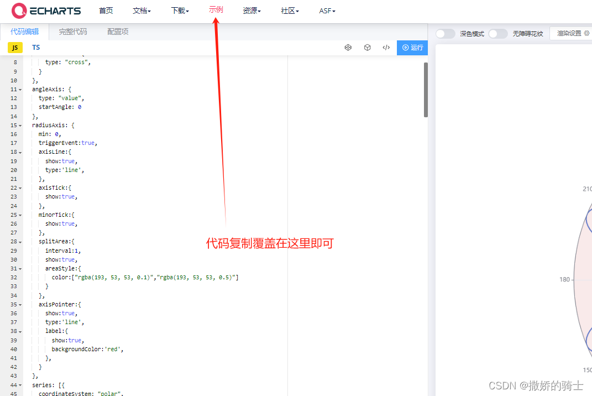
Task: Click the play icon inside the 运行 button
Action: [x=406, y=48]
